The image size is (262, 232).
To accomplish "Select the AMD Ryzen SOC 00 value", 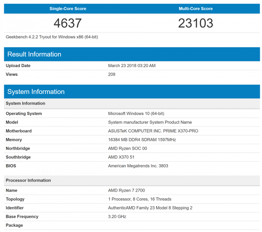I will click(128, 149).
